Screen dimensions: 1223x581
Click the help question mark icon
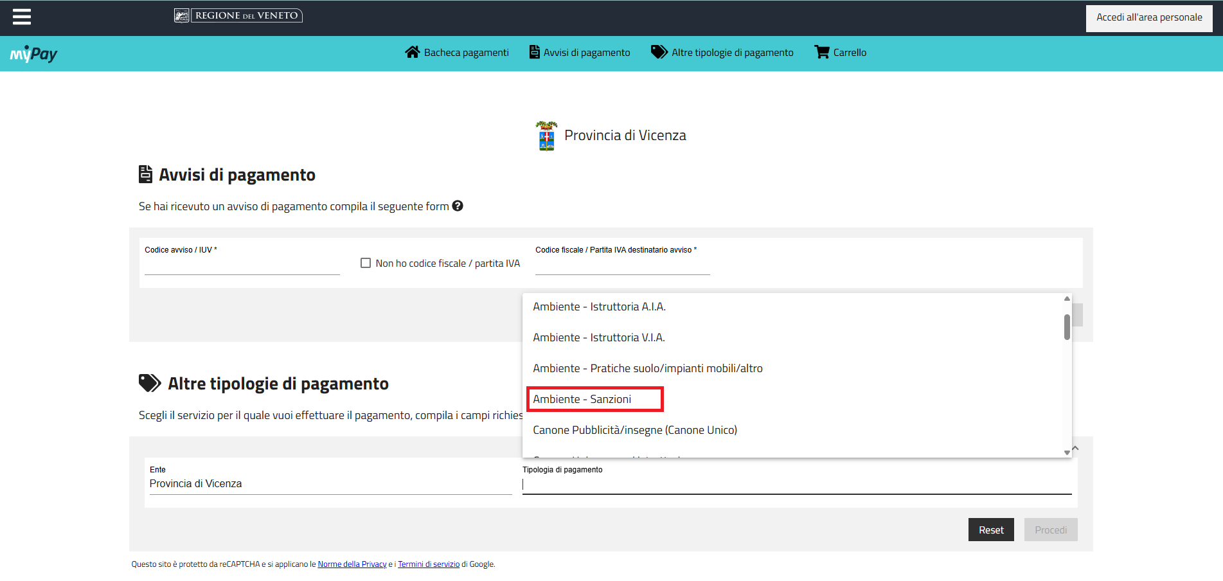point(458,206)
